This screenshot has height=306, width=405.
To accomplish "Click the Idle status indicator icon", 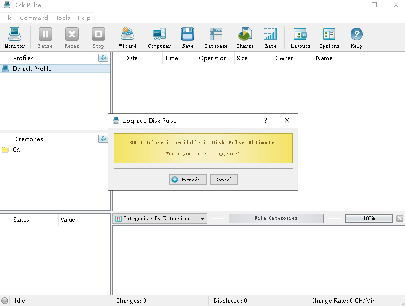I will click(x=5, y=301).
